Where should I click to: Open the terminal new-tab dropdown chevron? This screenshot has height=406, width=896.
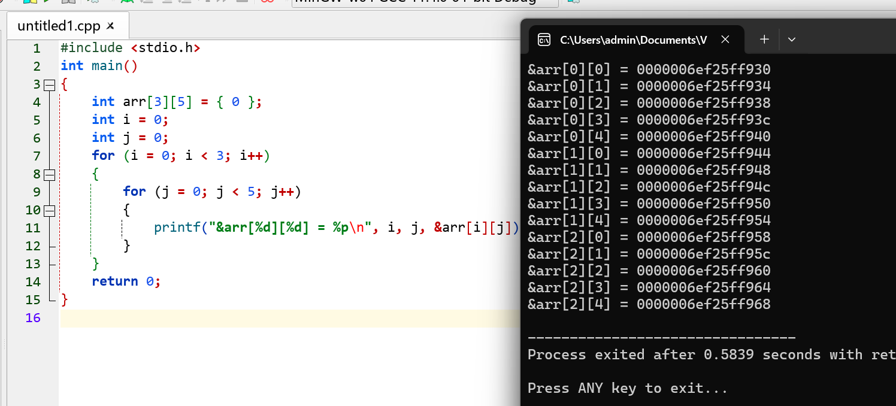[x=792, y=40]
